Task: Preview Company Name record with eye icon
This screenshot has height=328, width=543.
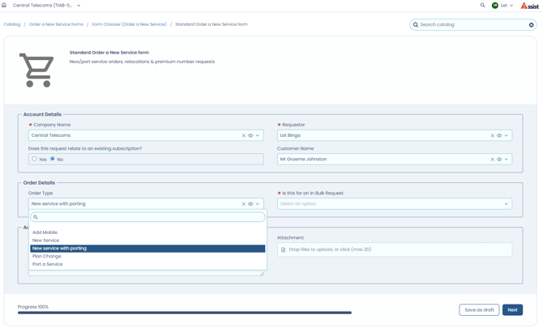Action: coord(250,135)
